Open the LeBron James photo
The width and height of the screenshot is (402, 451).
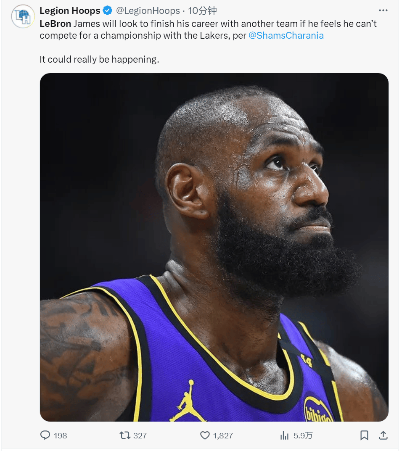click(214, 248)
